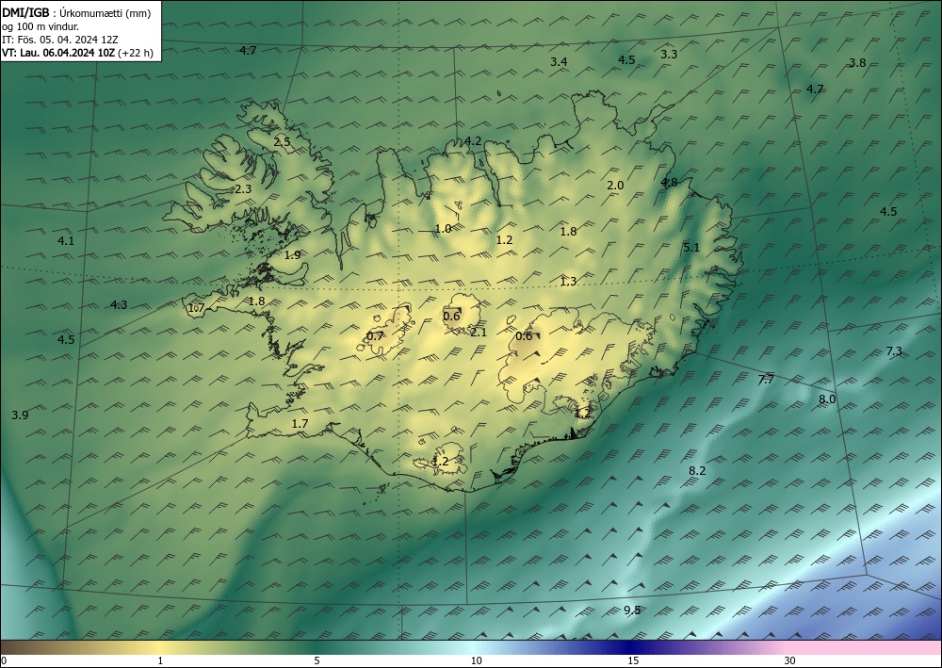Click the 3.3 precipitation value

[669, 54]
